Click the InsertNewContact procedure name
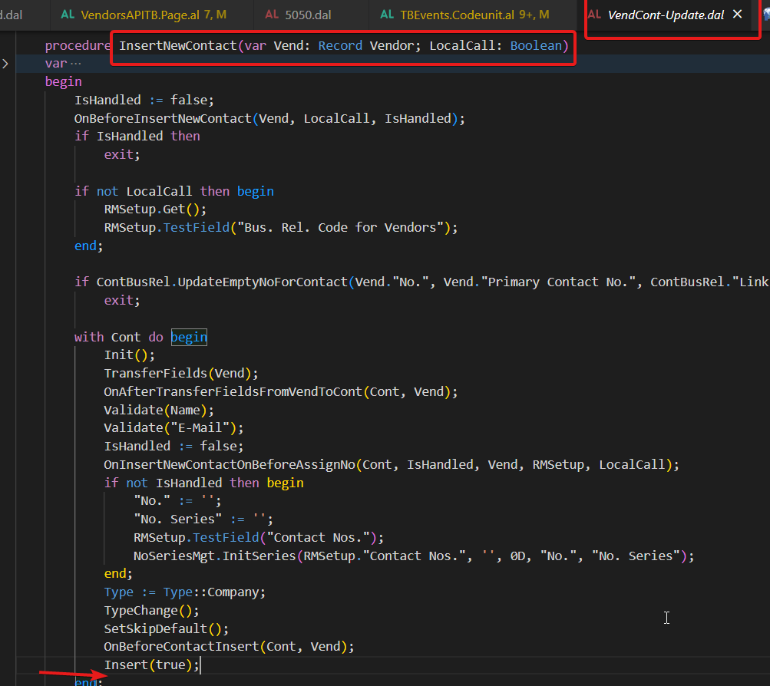 pos(180,45)
